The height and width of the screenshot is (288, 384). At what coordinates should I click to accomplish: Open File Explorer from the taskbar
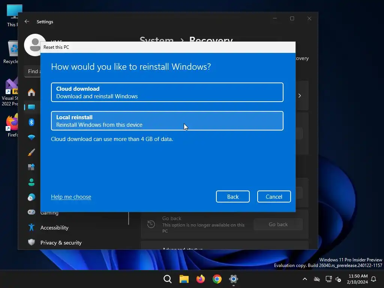pyautogui.click(x=184, y=279)
